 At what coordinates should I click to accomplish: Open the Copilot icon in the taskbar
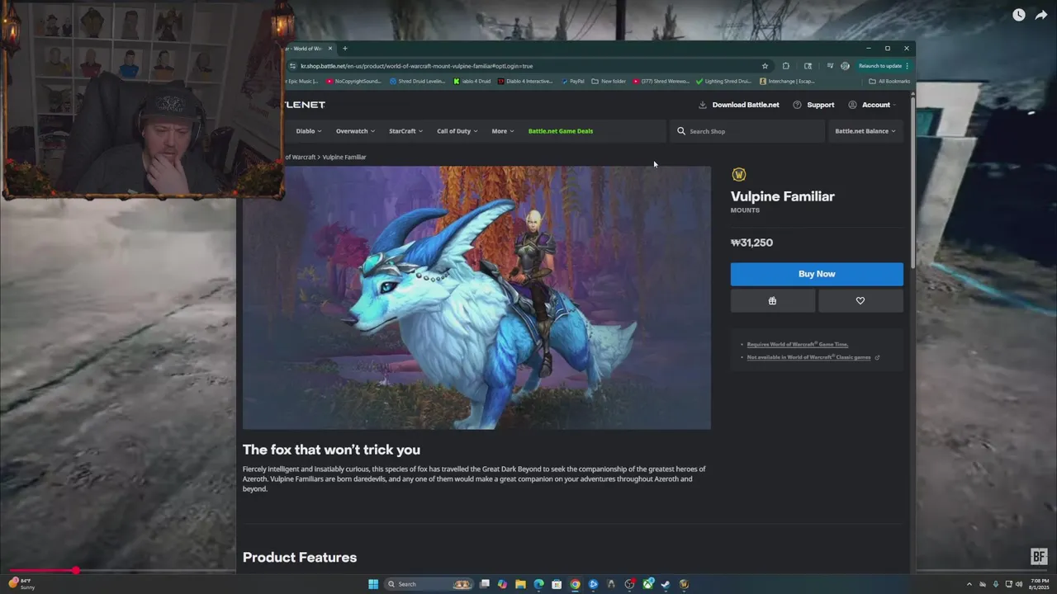pyautogui.click(x=502, y=584)
